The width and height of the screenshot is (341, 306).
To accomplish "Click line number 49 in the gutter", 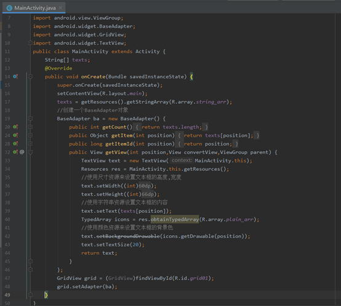I will (x=7, y=295).
